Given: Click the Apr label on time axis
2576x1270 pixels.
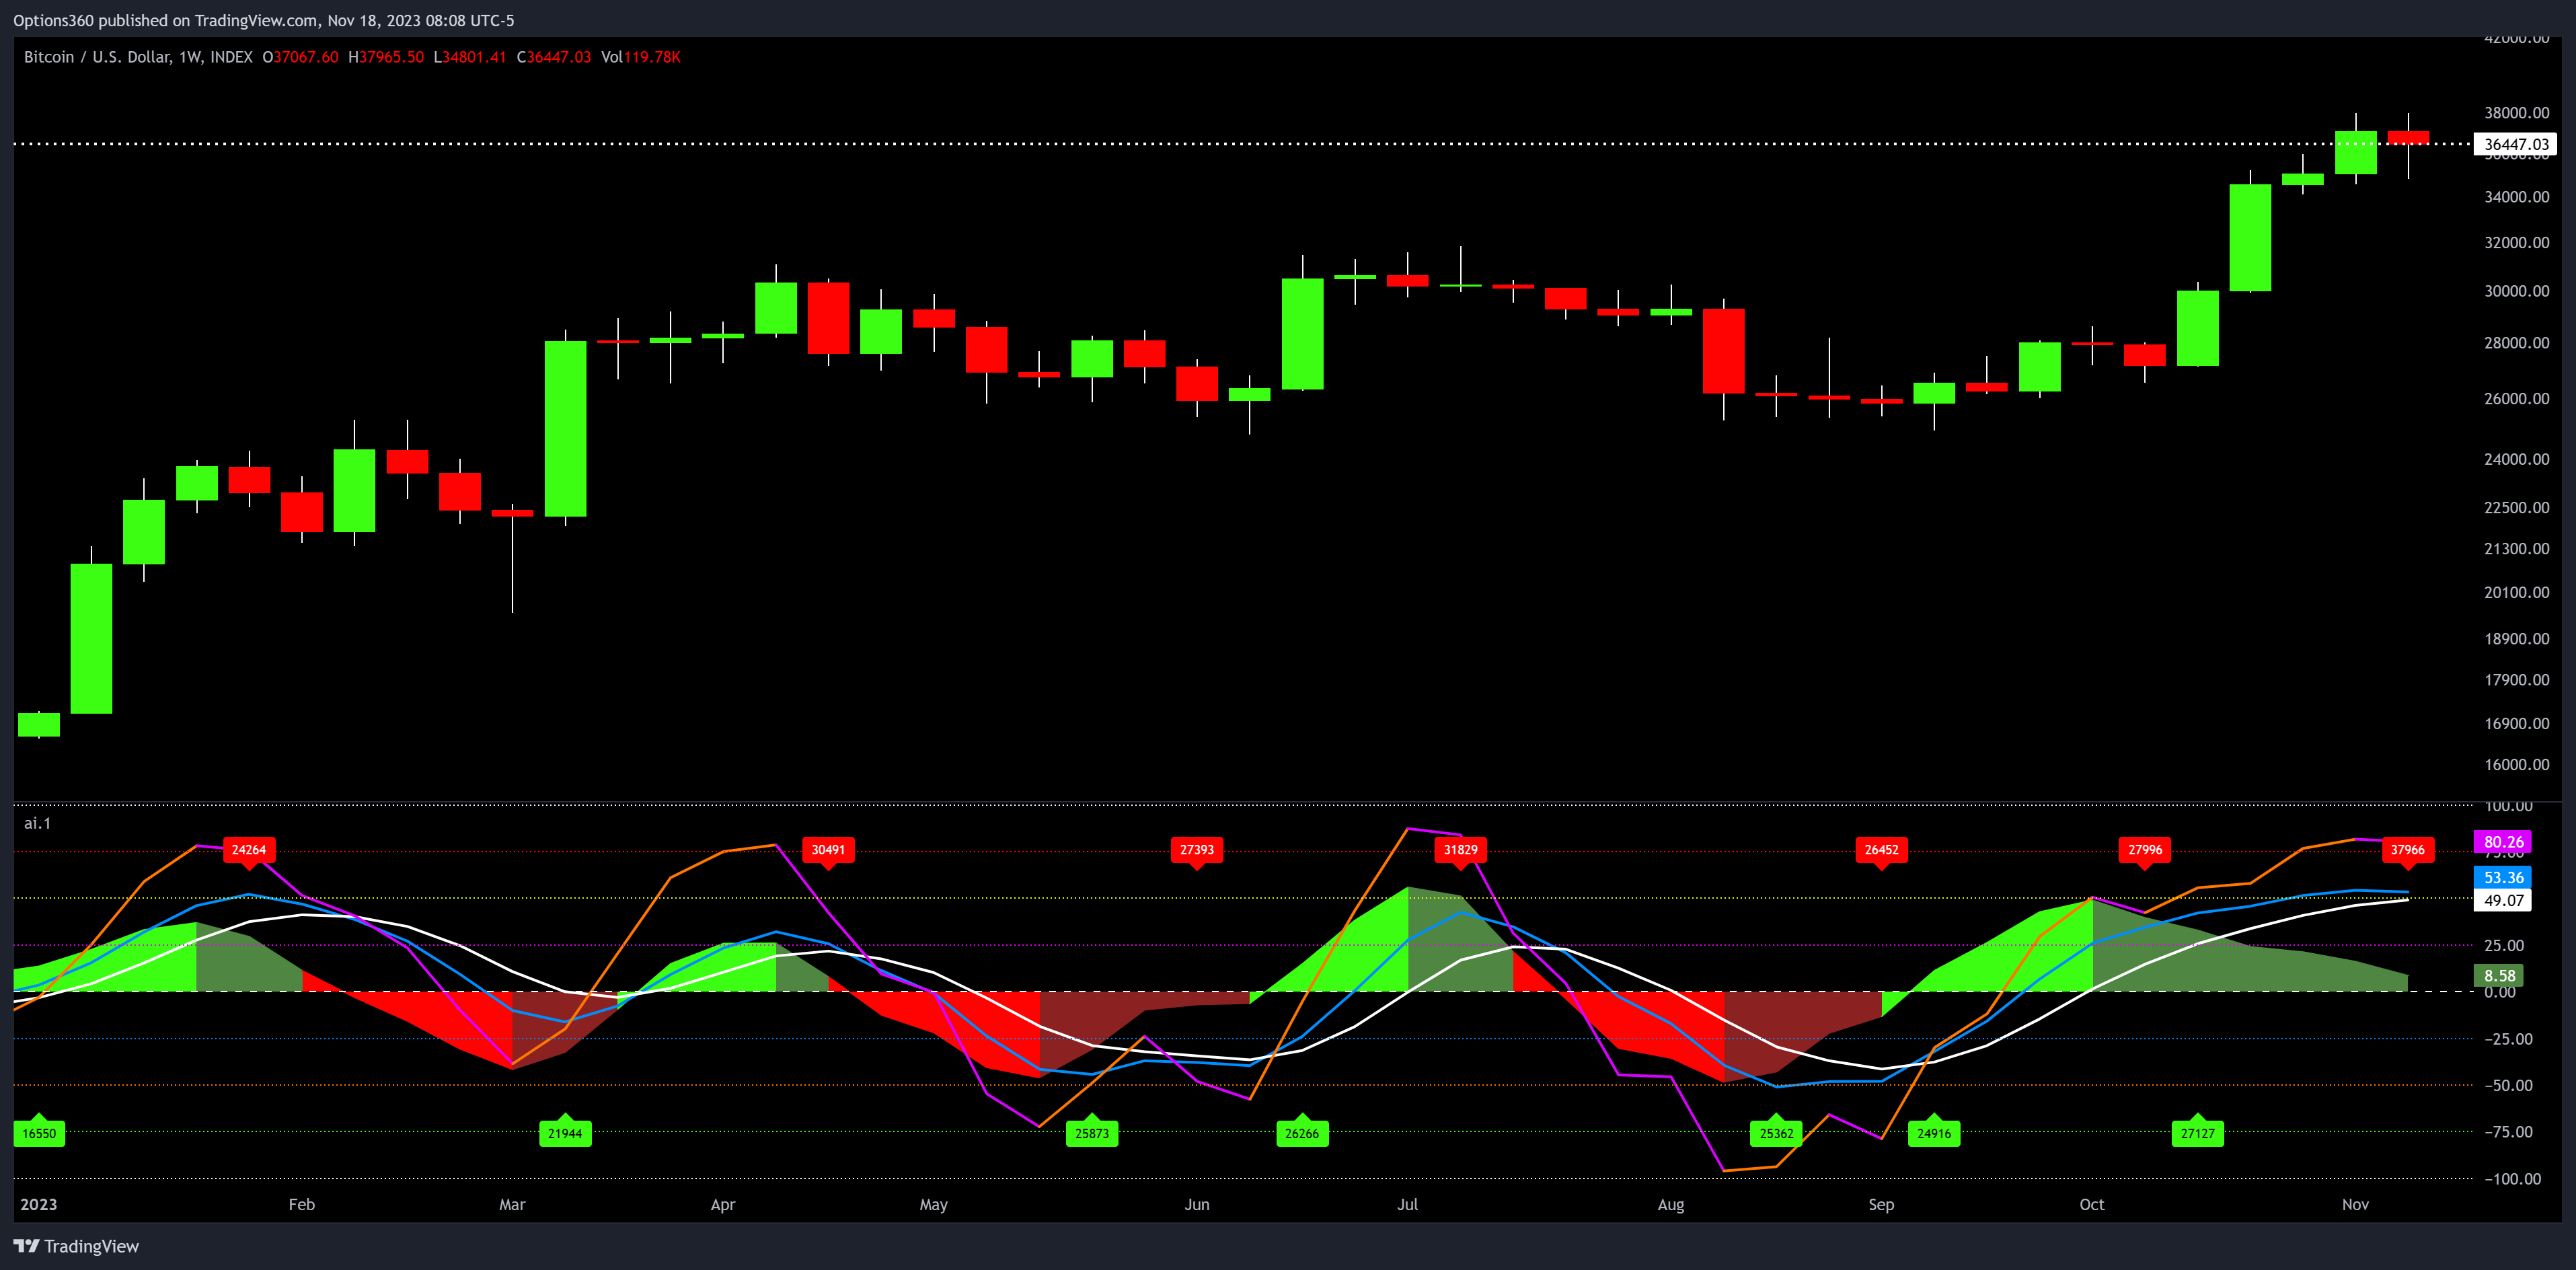Looking at the screenshot, I should (723, 1204).
